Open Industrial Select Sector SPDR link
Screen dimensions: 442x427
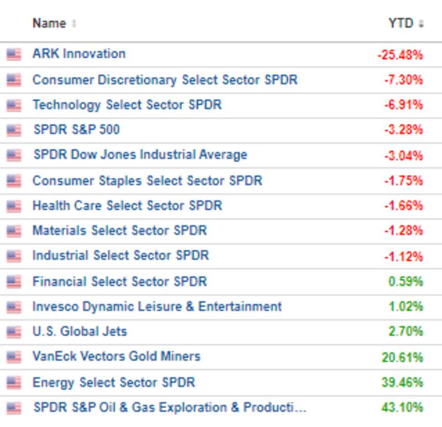pos(120,256)
